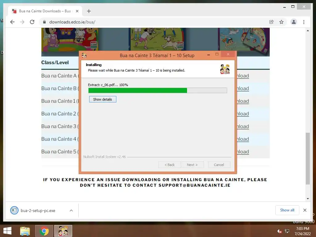
Task: Click the support@buanacainte.ie contact text
Action: [x=194, y=185]
